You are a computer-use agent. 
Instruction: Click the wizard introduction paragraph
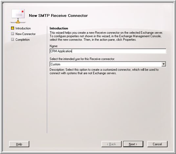[x=106, y=36]
